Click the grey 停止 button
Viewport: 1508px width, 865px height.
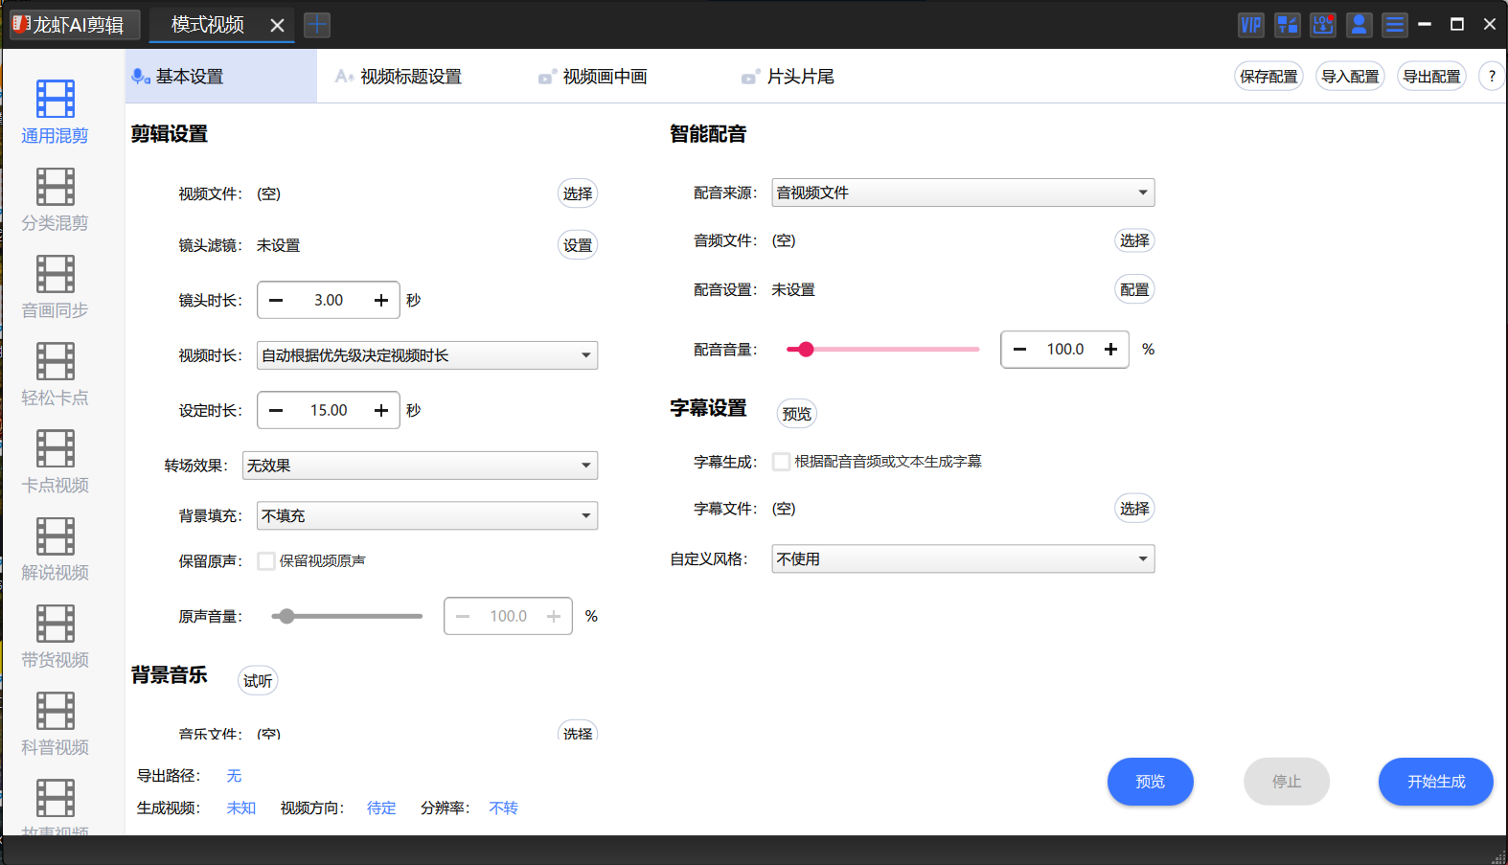pyautogui.click(x=1287, y=782)
